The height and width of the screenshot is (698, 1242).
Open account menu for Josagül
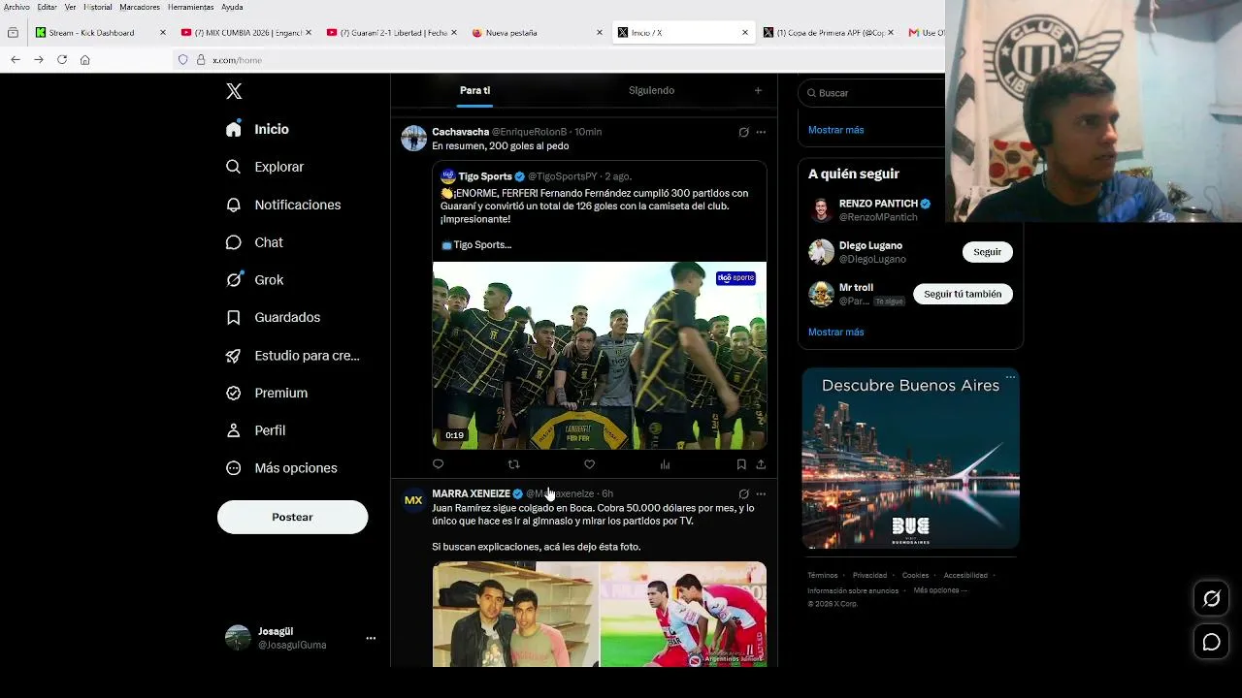(x=300, y=638)
